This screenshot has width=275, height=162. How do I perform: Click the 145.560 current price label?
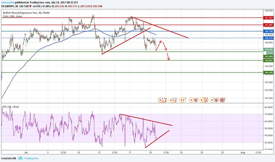tap(268, 49)
